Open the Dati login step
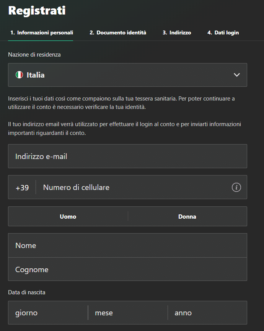Viewport: 264px width, 331px height. pos(223,32)
